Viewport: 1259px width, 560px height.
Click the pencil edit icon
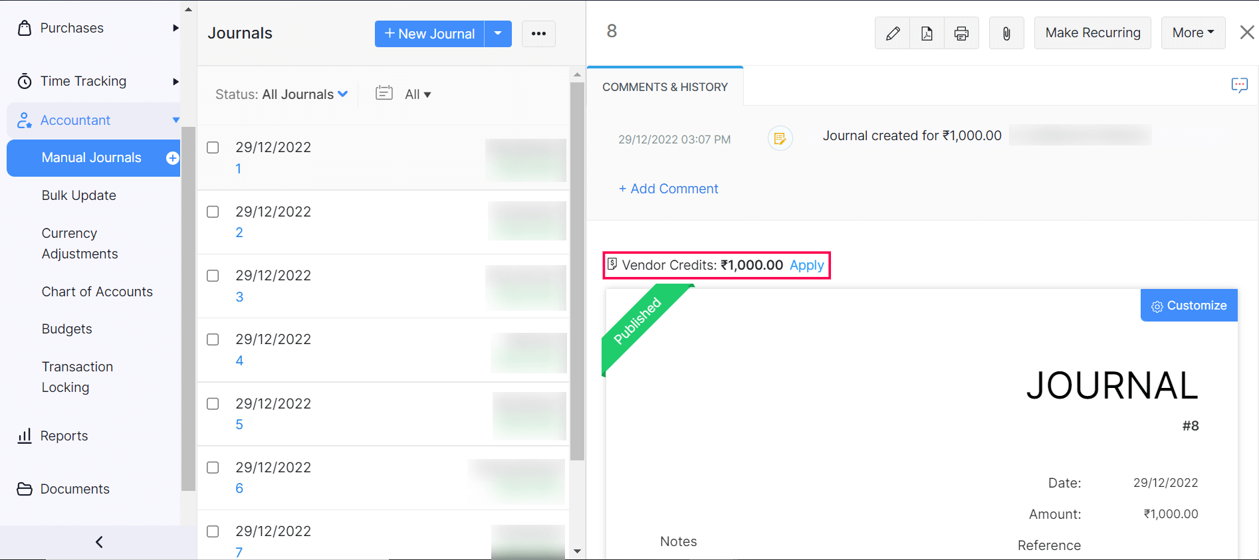coord(893,33)
